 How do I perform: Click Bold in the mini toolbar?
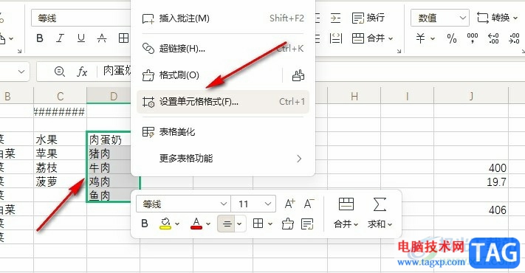pos(145,224)
